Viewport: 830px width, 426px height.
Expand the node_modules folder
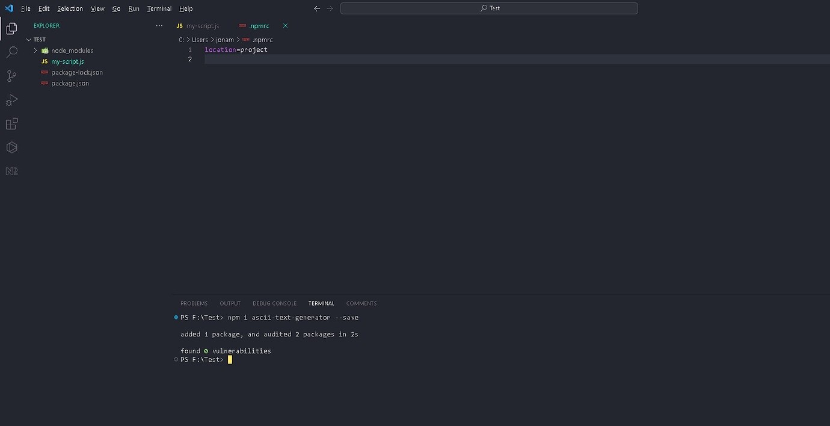35,51
